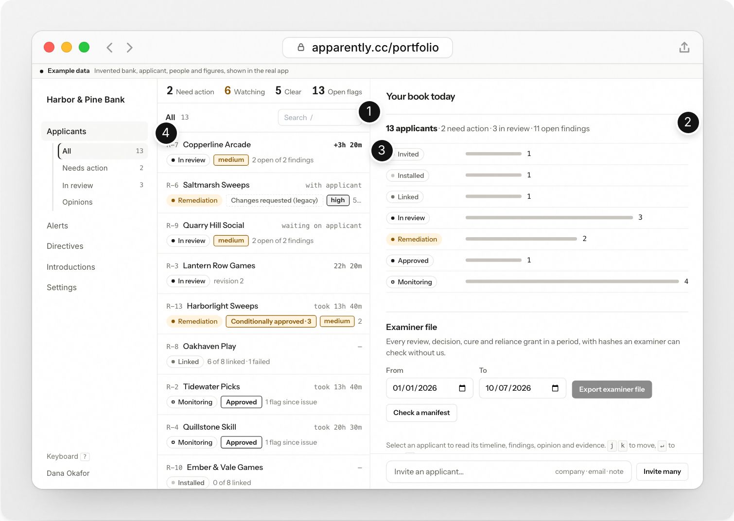Open the Applicants section in the sidebar
The image size is (734, 521).
coord(95,131)
